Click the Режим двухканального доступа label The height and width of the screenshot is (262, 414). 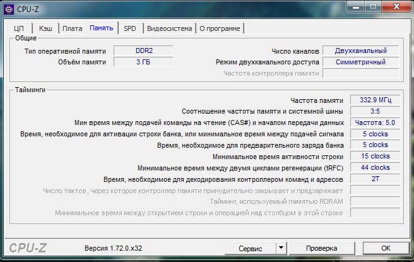267,62
